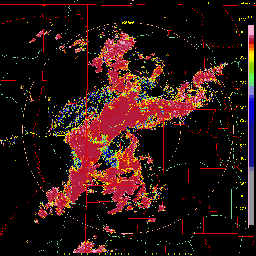Screen dimensions: 256x256
Task: Click the 100 NMI range ring label
Action: (x=128, y=22)
